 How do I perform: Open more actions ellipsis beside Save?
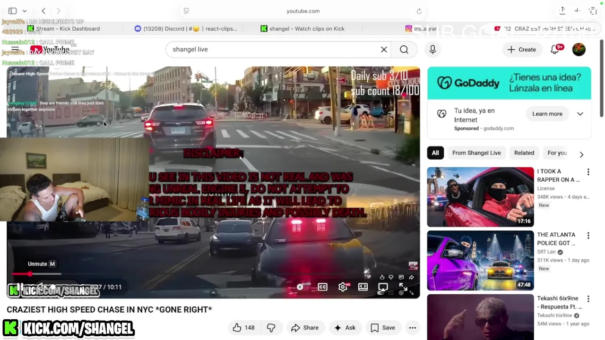413,328
